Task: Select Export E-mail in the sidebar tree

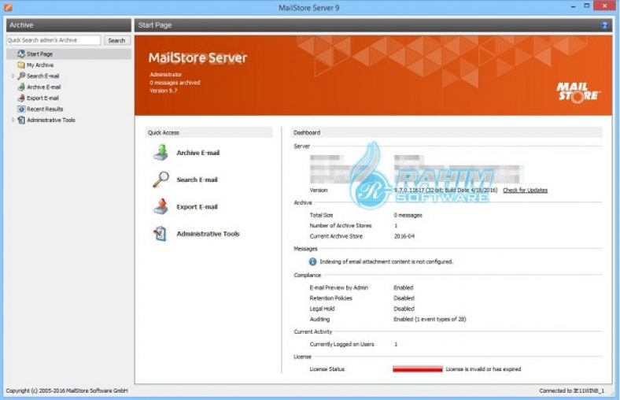Action: [42, 98]
